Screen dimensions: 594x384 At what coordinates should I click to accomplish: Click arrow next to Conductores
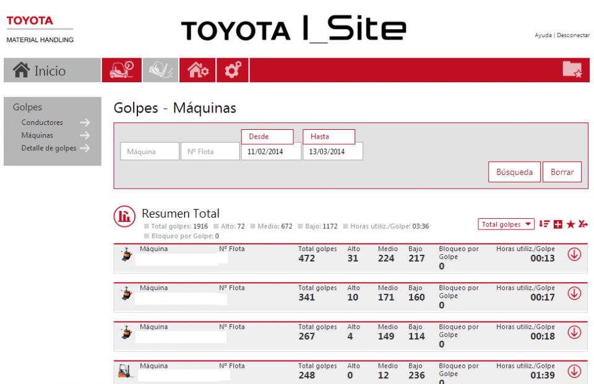[85, 122]
